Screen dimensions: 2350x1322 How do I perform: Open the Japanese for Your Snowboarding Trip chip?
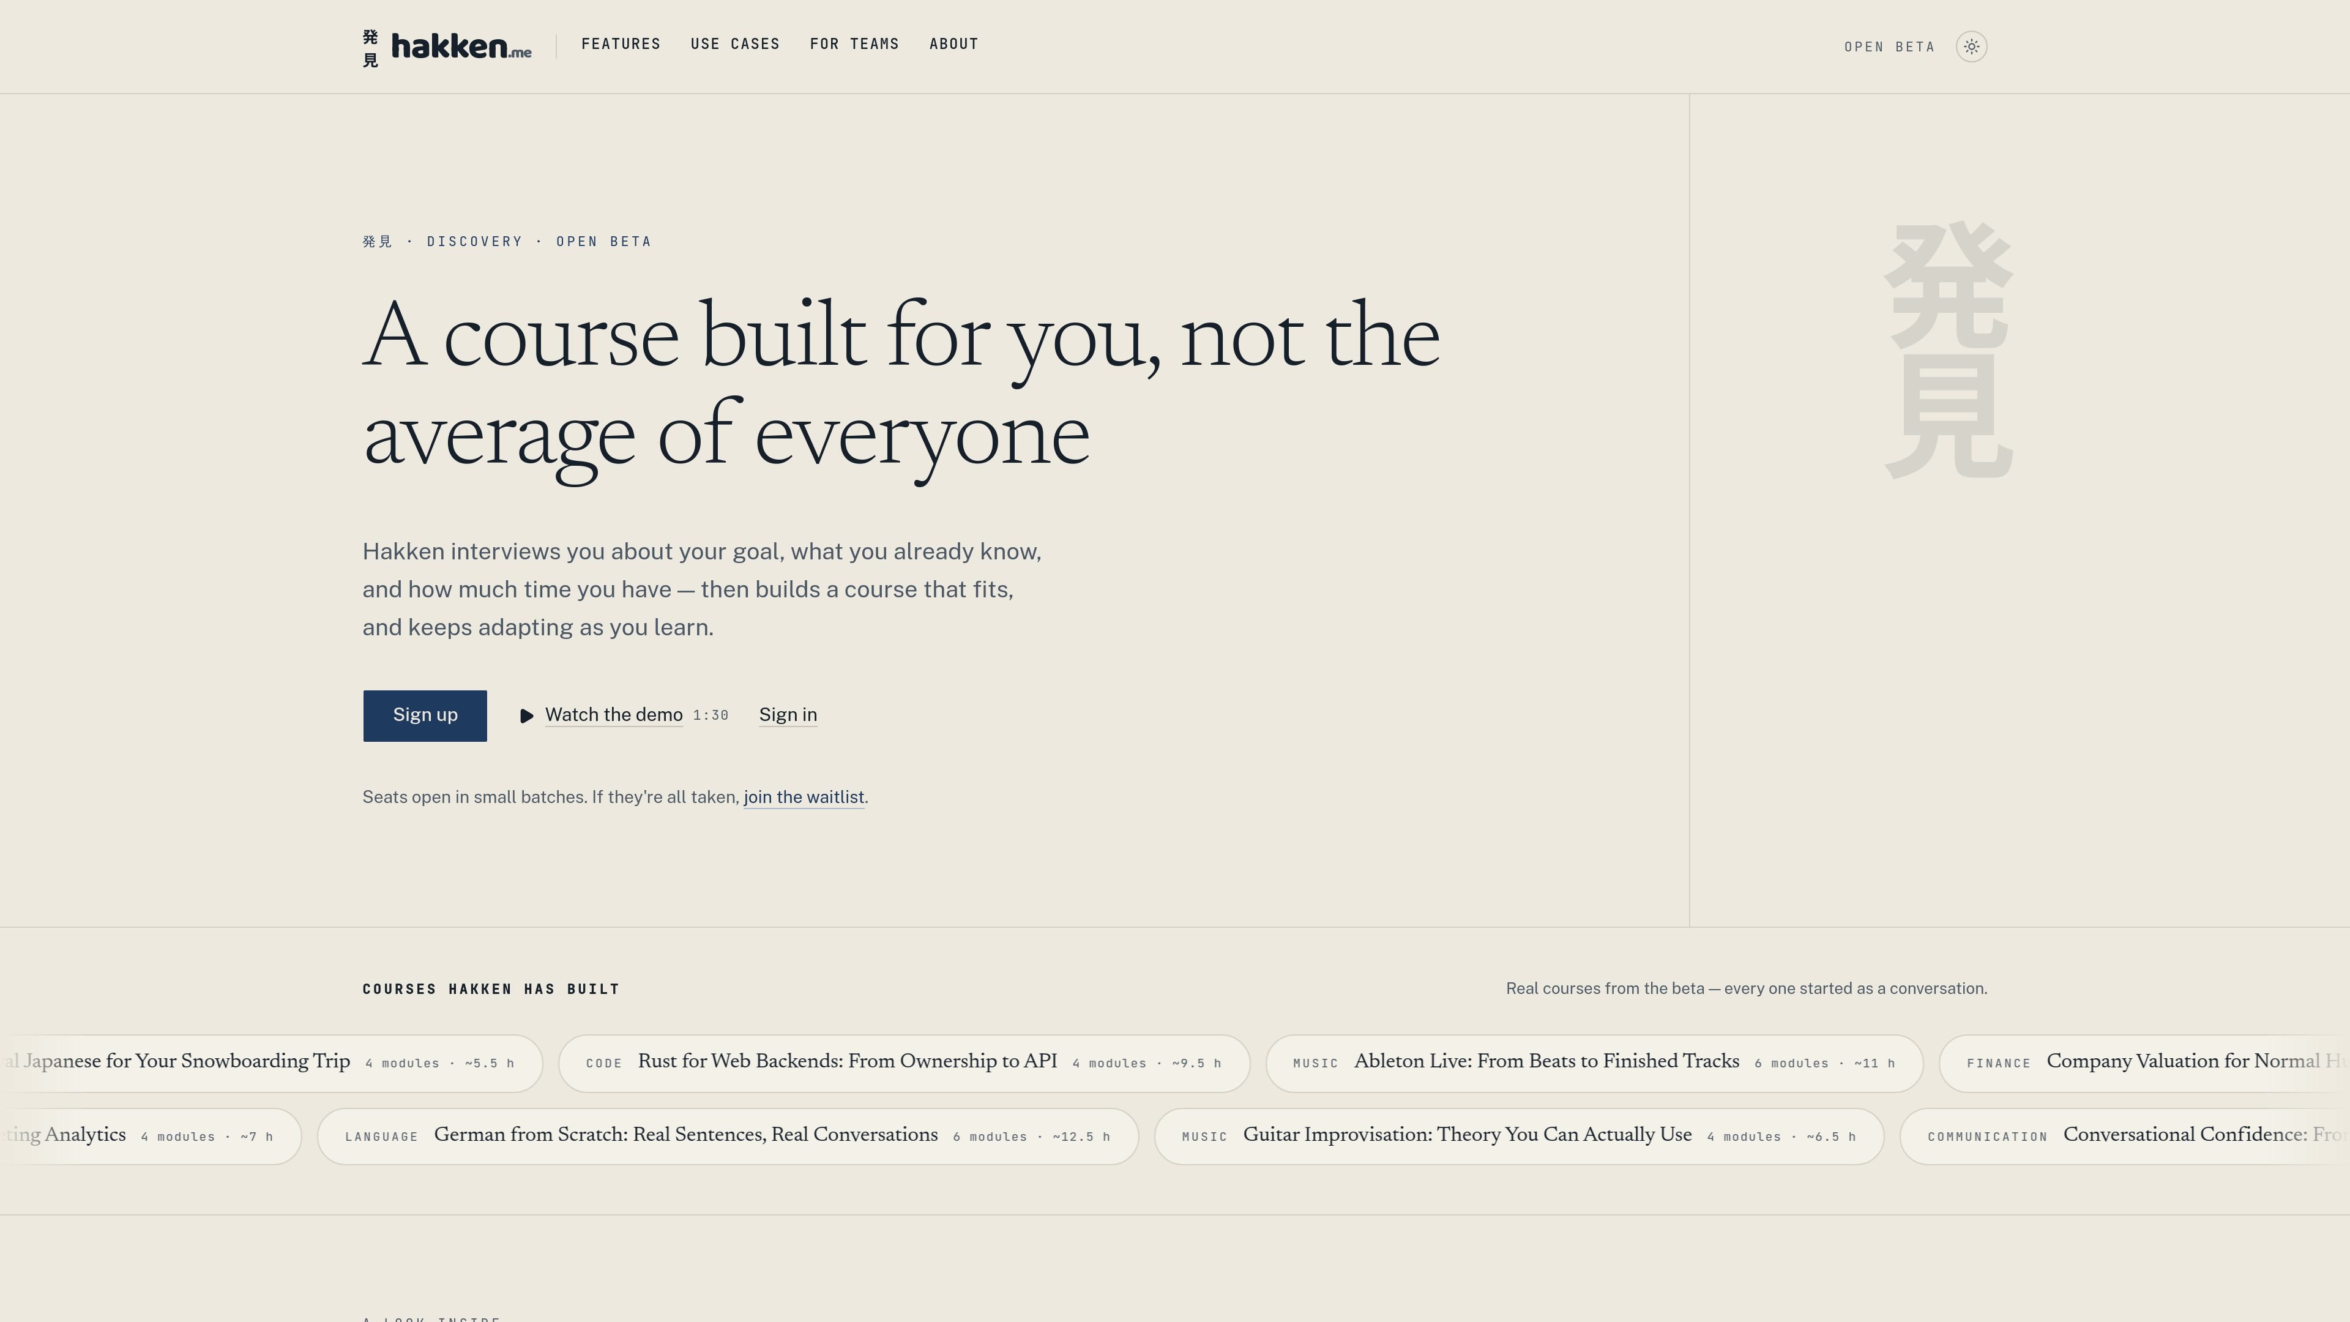tap(271, 1064)
